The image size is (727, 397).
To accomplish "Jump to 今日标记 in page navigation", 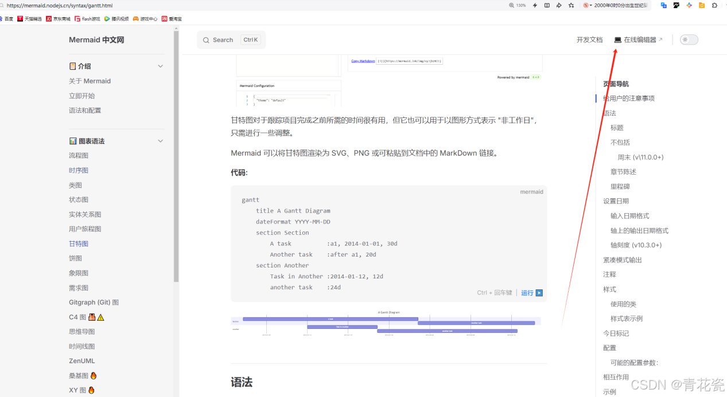I will tap(616, 333).
